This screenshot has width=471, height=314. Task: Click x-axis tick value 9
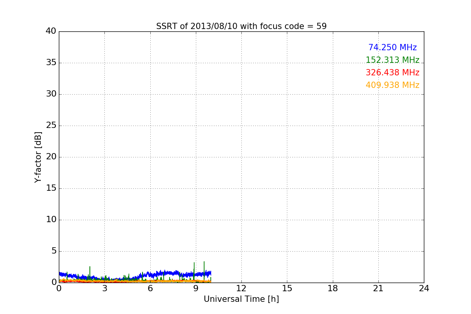coord(196,288)
